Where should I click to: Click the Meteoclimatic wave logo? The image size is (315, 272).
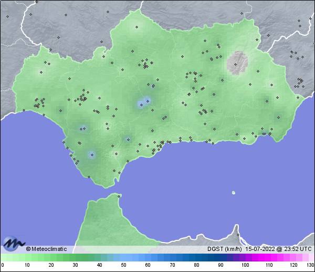(x=14, y=243)
